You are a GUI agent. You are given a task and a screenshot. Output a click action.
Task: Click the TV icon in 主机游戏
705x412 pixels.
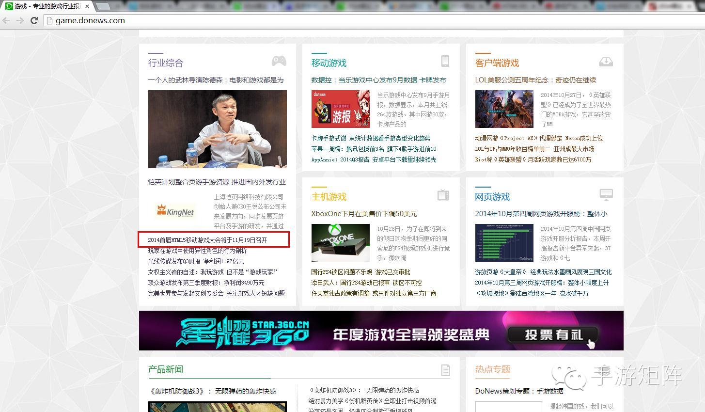click(x=443, y=195)
